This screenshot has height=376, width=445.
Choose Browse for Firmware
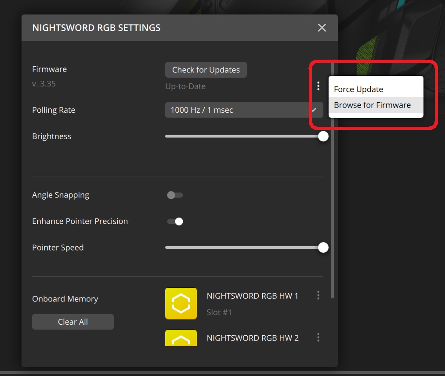(x=372, y=105)
